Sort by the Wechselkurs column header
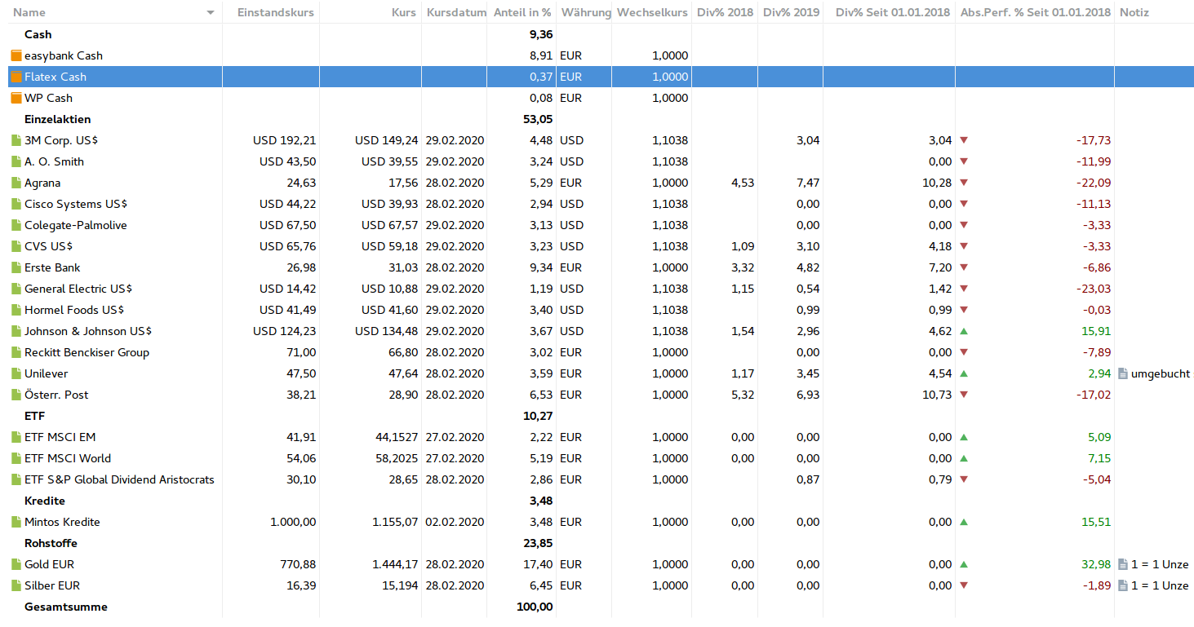1194x627 pixels. (x=652, y=12)
